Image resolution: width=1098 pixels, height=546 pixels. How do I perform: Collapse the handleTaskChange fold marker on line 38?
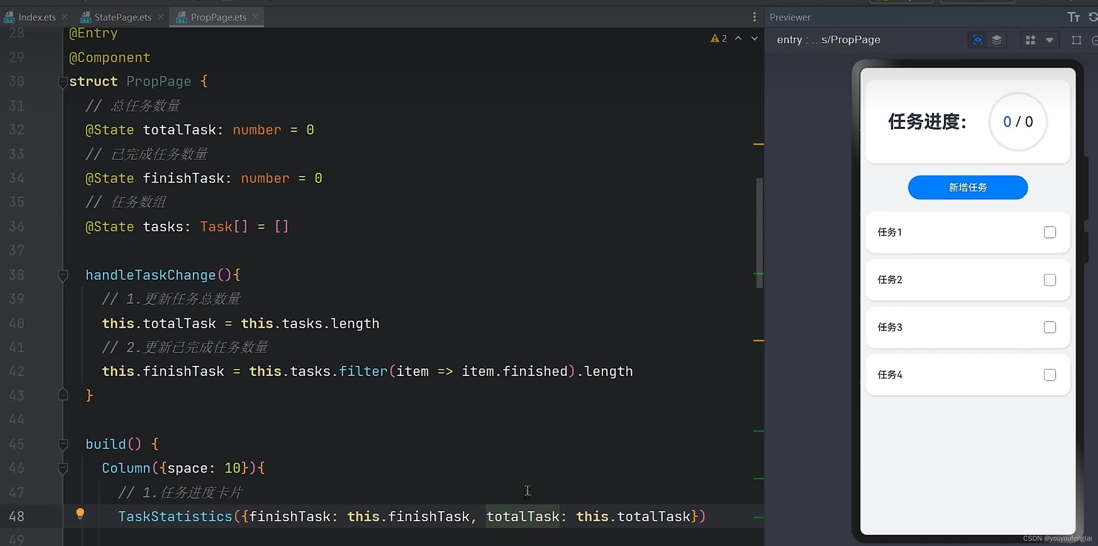(63, 275)
